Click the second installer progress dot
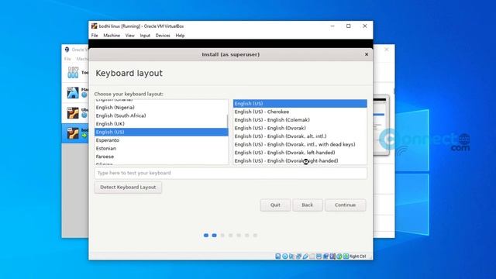This screenshot has height=279, width=496. (214, 236)
